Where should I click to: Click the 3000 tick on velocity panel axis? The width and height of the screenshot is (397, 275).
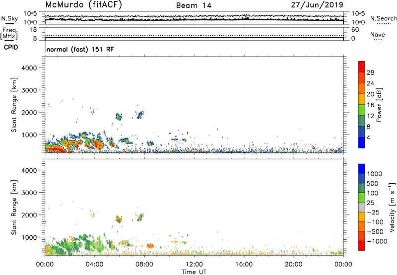click(x=29, y=193)
